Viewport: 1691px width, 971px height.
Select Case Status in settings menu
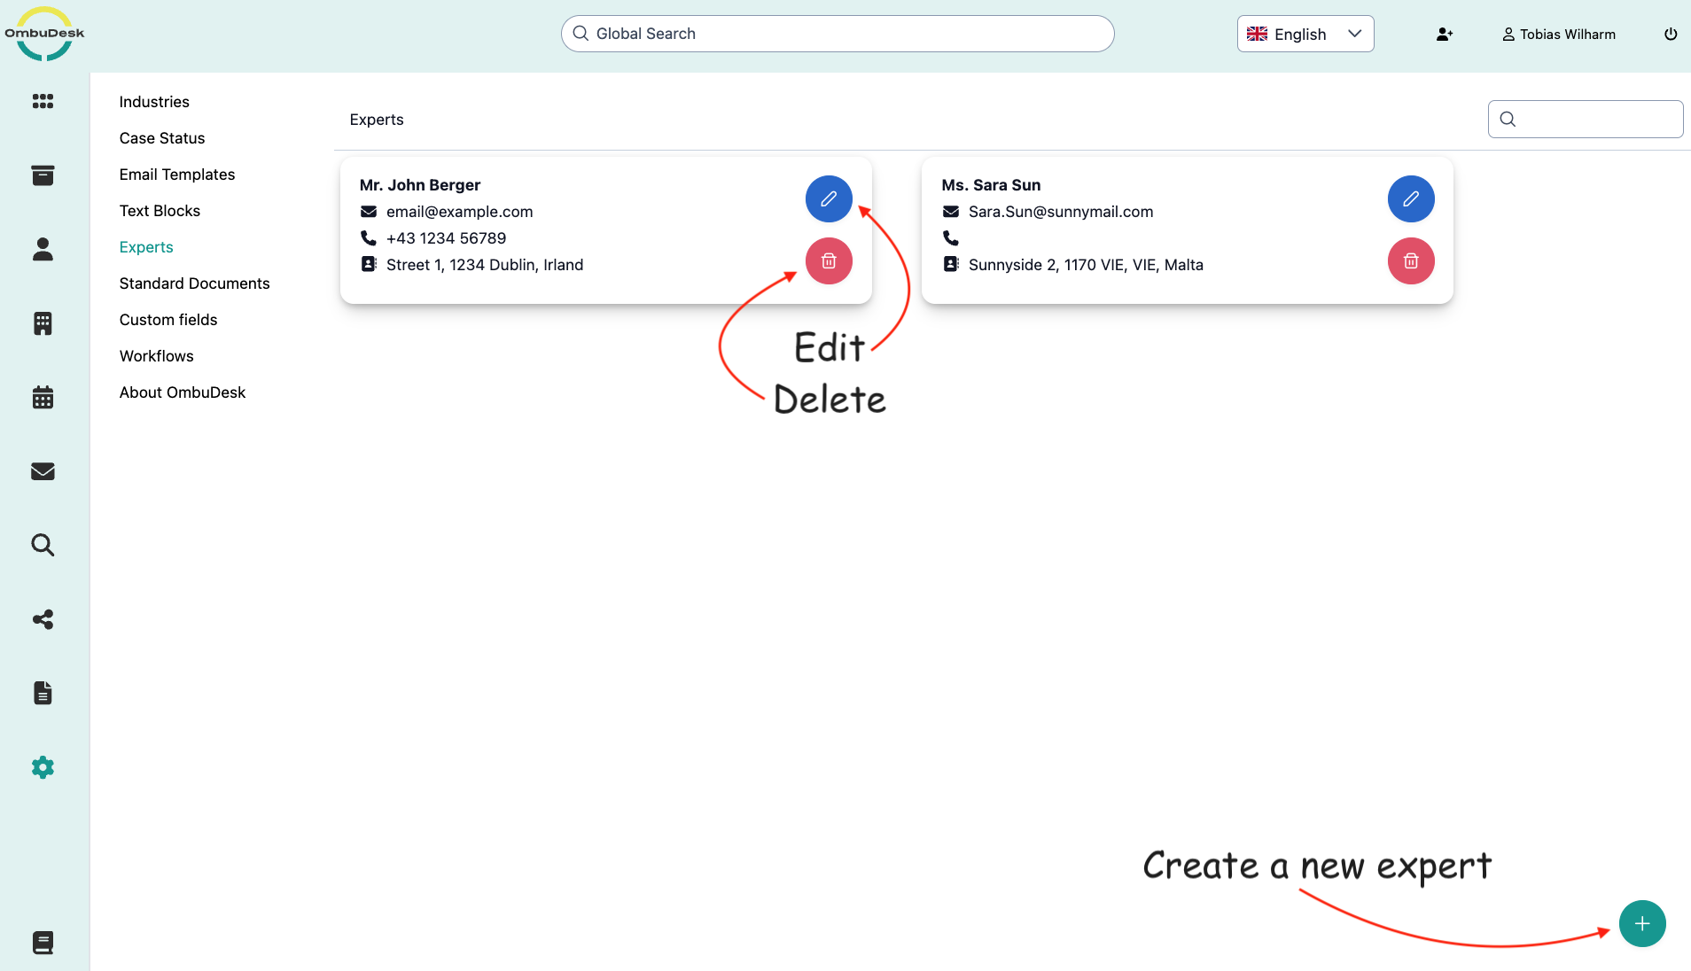pyautogui.click(x=162, y=138)
